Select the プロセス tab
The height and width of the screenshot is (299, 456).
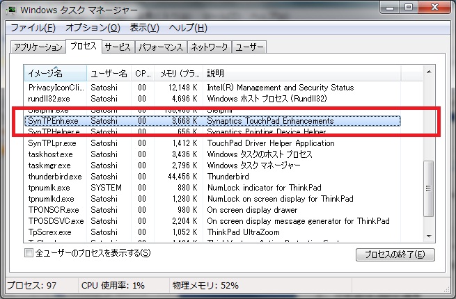(x=84, y=46)
